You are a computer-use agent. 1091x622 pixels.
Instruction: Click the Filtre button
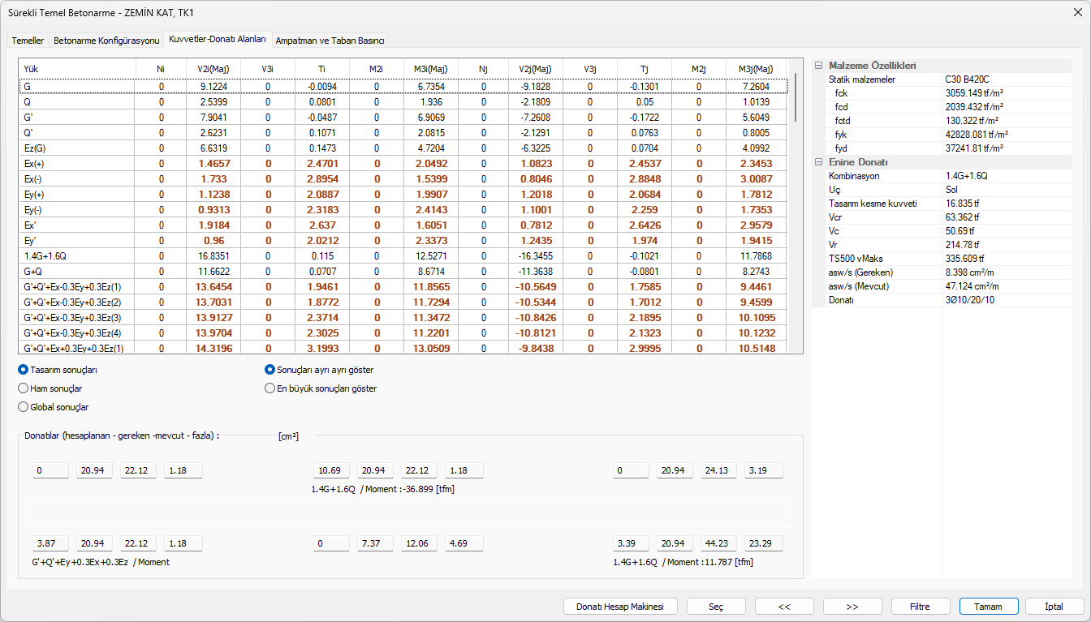coord(920,607)
